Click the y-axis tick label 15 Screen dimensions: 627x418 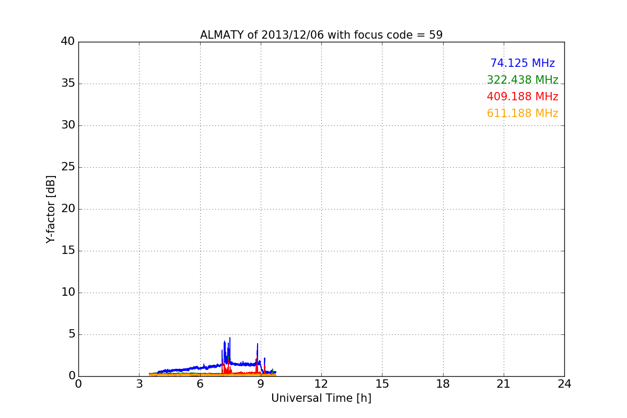click(x=68, y=251)
